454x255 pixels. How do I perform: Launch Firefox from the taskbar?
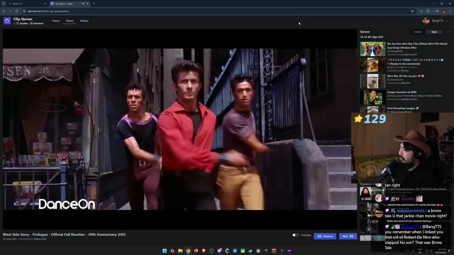pos(196,251)
